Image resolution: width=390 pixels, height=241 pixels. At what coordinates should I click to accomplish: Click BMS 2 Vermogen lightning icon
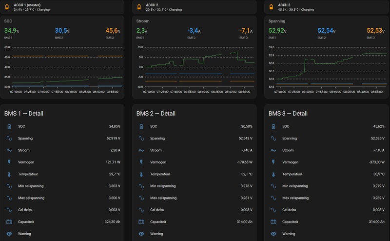[141, 162]
